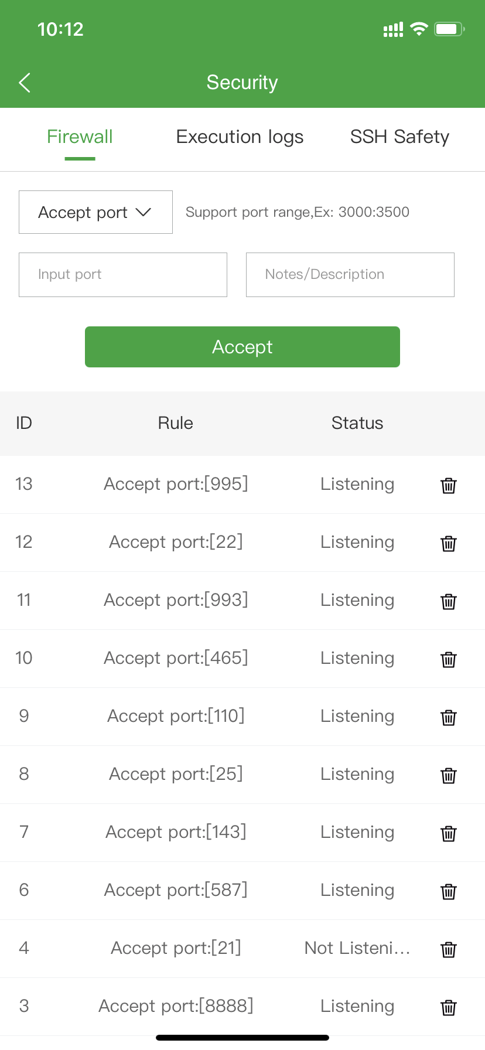
Task: Open the SSH Safety tab
Action: [x=399, y=137]
